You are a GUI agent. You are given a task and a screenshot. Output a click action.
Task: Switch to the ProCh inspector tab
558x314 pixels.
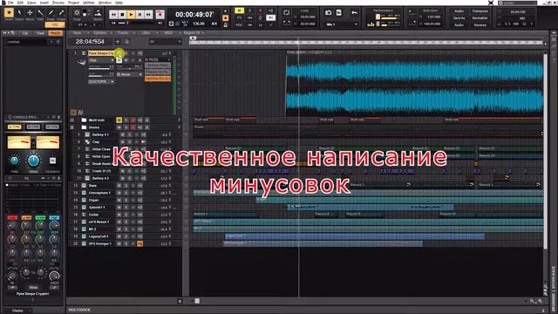tap(55, 33)
